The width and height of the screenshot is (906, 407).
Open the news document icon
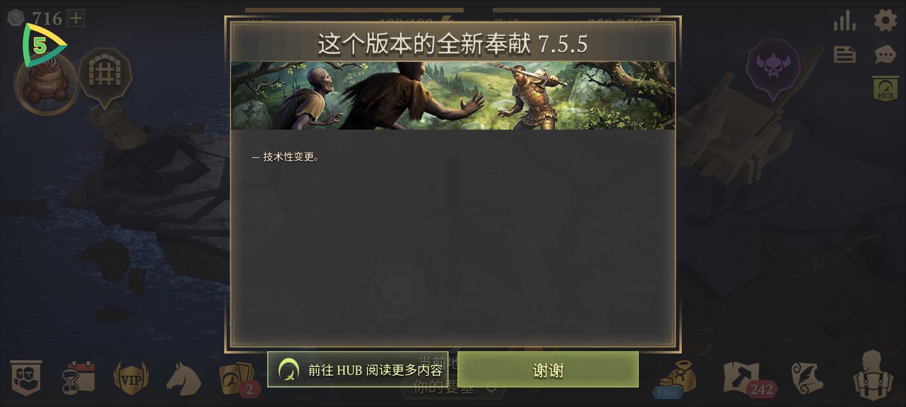[844, 55]
